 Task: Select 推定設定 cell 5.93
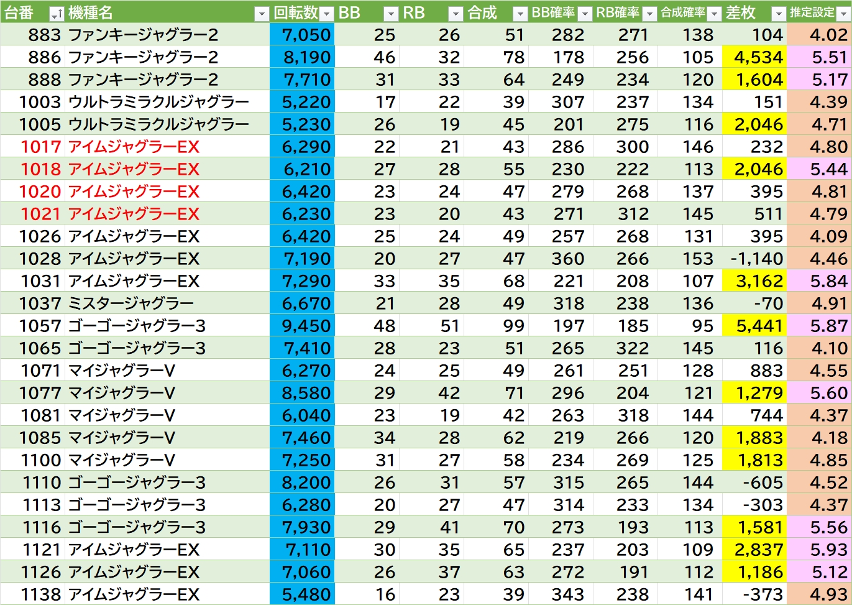click(x=819, y=550)
